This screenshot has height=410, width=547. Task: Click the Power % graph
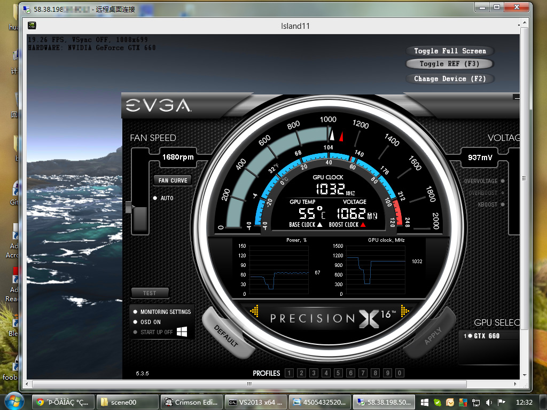279,271
